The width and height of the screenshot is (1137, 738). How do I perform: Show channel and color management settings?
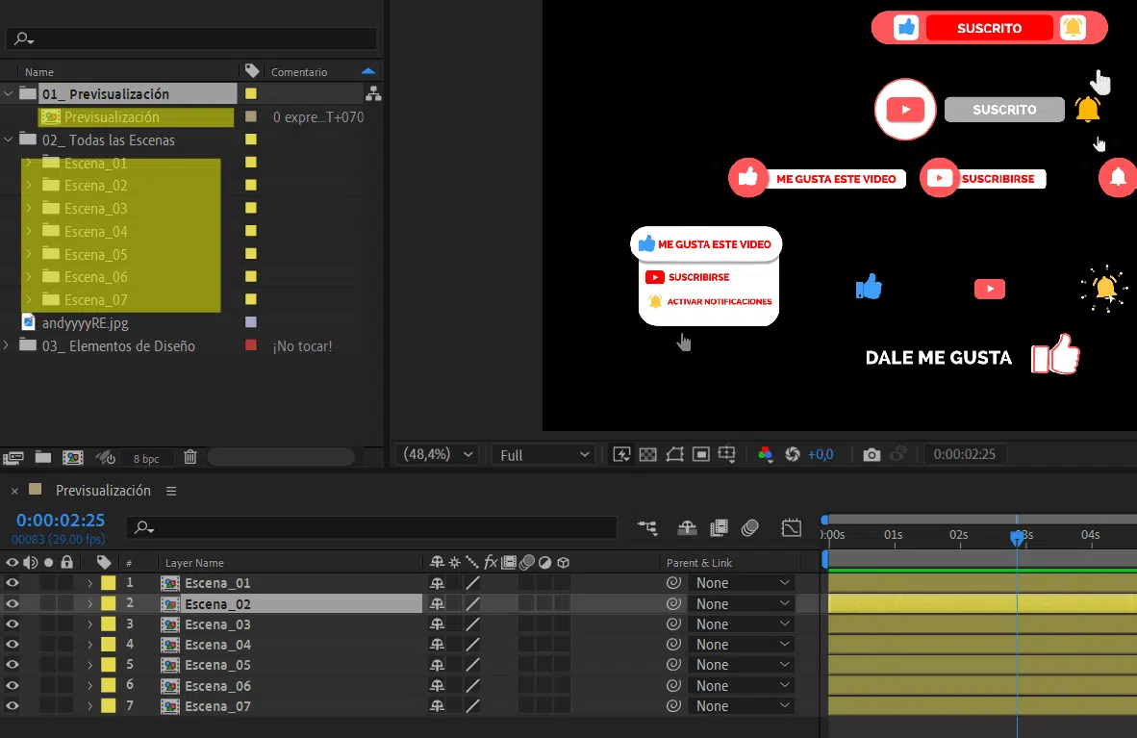pos(765,454)
